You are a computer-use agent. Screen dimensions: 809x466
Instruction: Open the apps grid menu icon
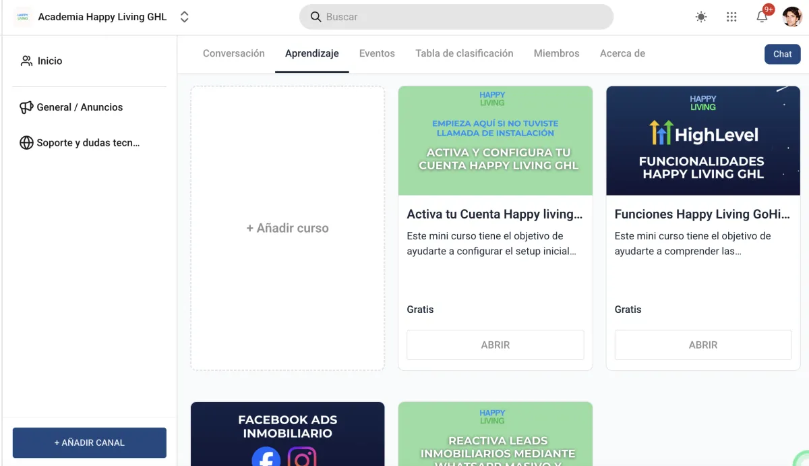[731, 17]
